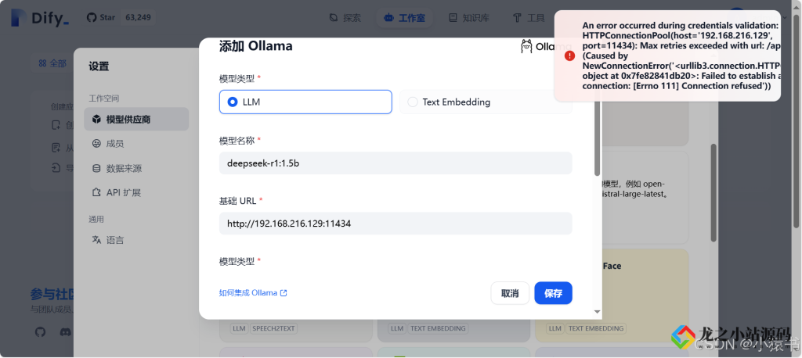
Task: Open 成员 settings section
Action: 115,144
